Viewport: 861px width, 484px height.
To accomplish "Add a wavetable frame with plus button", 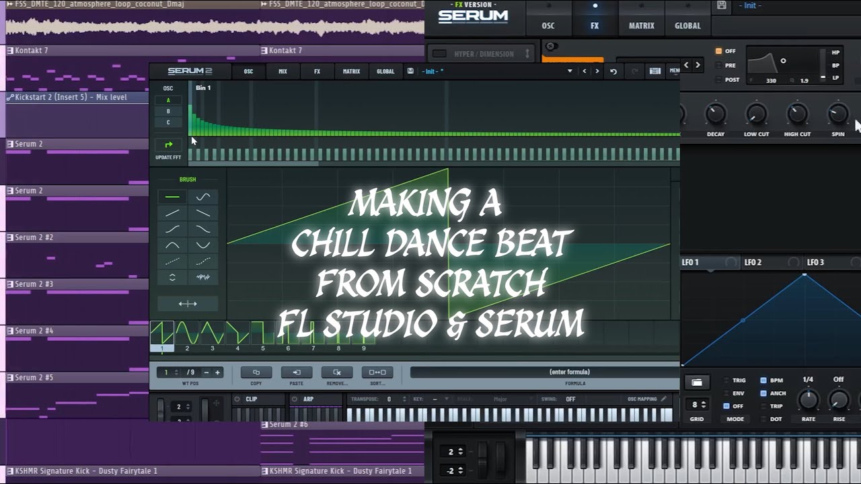I will coord(217,372).
